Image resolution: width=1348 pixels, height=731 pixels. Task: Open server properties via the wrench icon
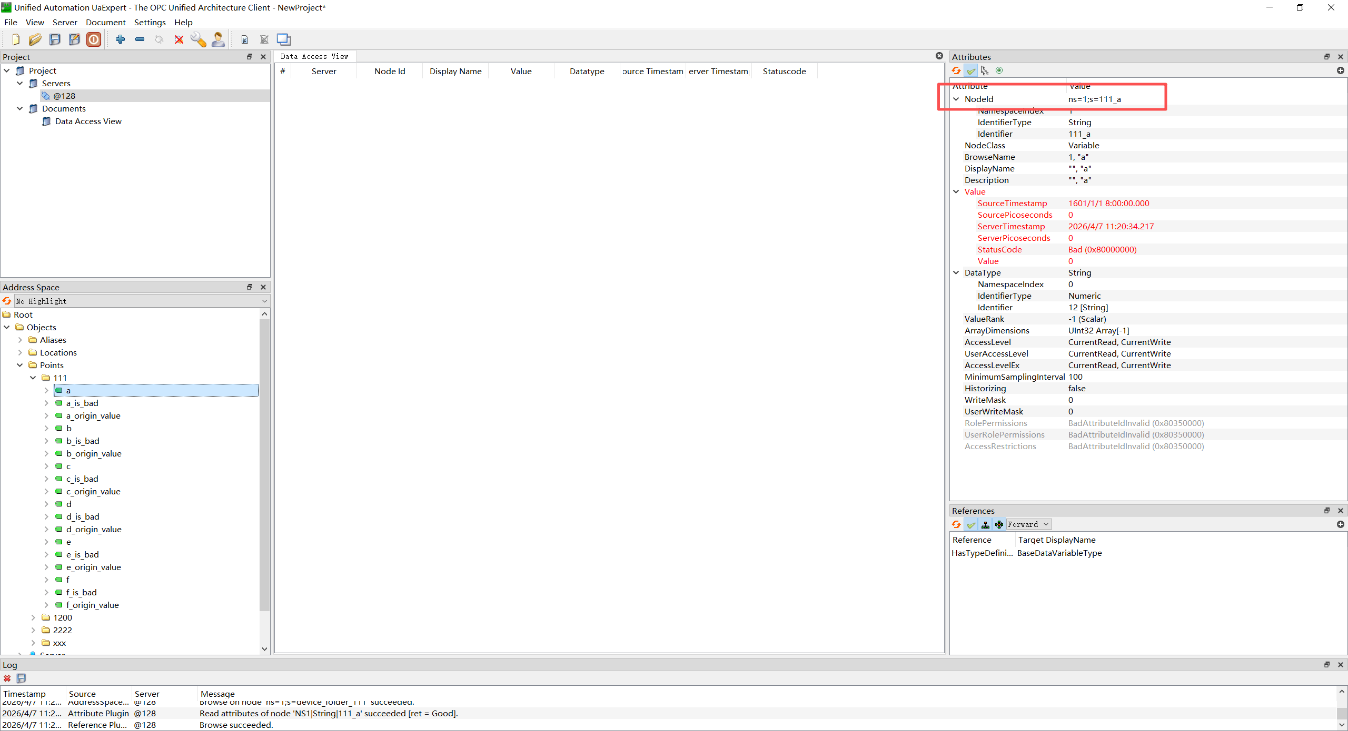(x=199, y=39)
